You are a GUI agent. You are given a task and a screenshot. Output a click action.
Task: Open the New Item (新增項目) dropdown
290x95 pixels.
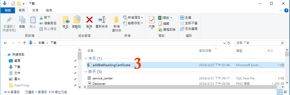(x=133, y=18)
